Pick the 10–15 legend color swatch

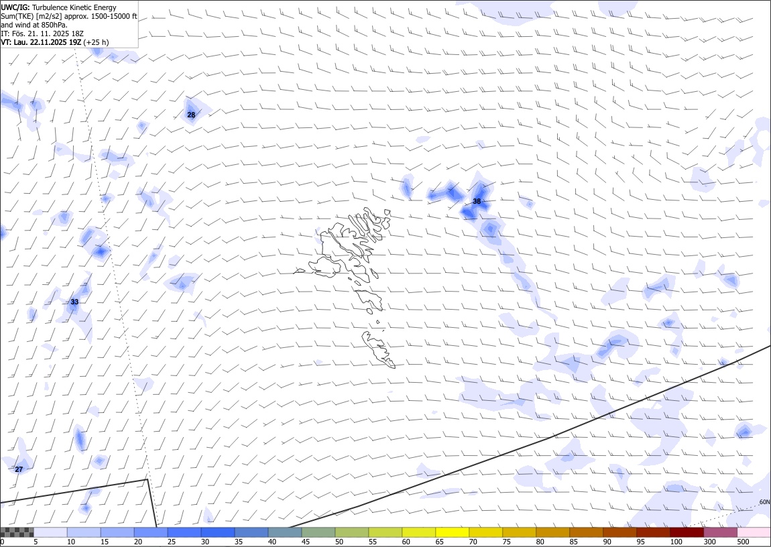click(x=84, y=532)
